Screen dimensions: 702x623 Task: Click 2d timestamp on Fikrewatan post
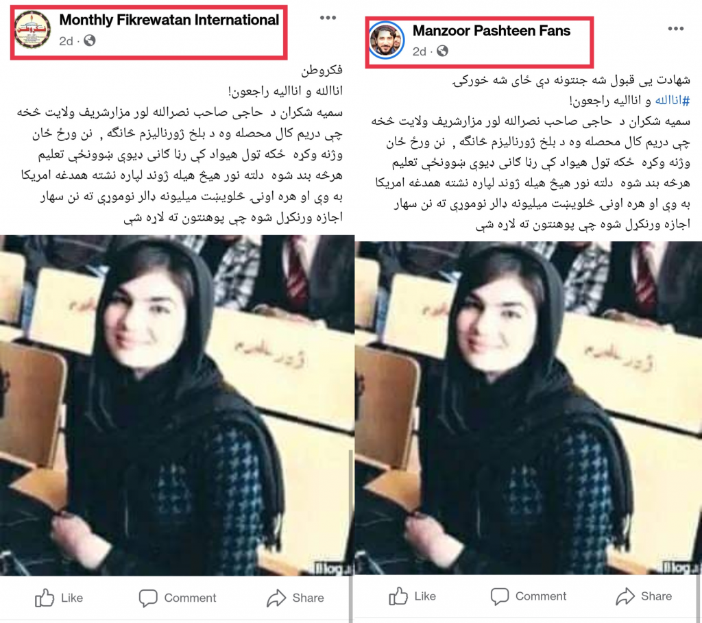tap(66, 41)
